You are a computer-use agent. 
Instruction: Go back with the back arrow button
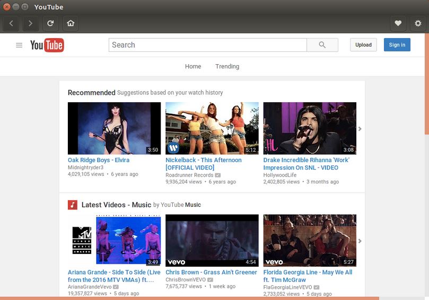(x=11, y=23)
